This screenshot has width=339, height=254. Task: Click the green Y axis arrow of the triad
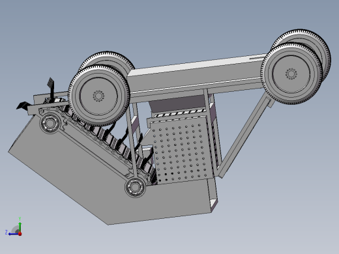pos(20,227)
